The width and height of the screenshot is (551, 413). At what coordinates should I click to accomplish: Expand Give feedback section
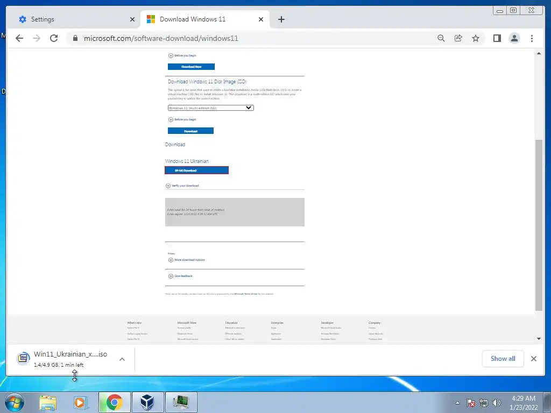click(x=180, y=276)
